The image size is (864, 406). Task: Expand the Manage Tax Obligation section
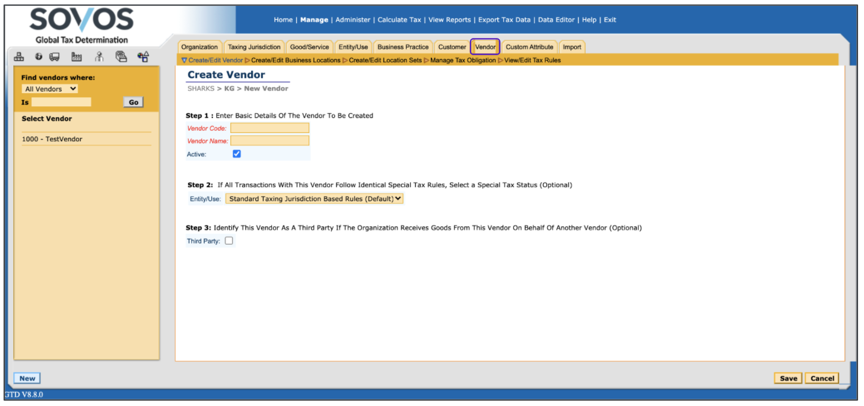pos(462,60)
